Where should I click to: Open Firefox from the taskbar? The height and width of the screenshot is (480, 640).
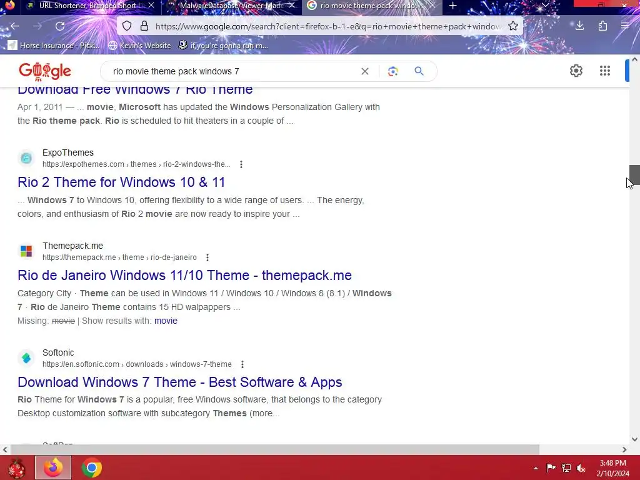pyautogui.click(x=53, y=467)
